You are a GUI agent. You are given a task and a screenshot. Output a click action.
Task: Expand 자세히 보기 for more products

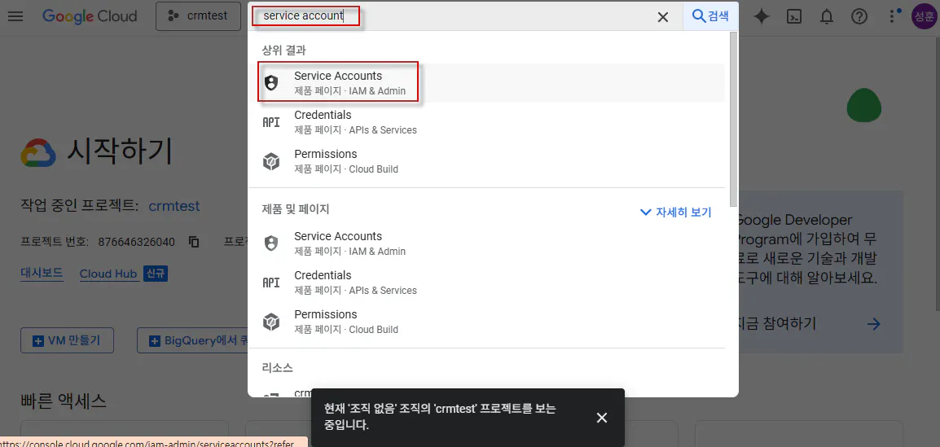coord(675,212)
